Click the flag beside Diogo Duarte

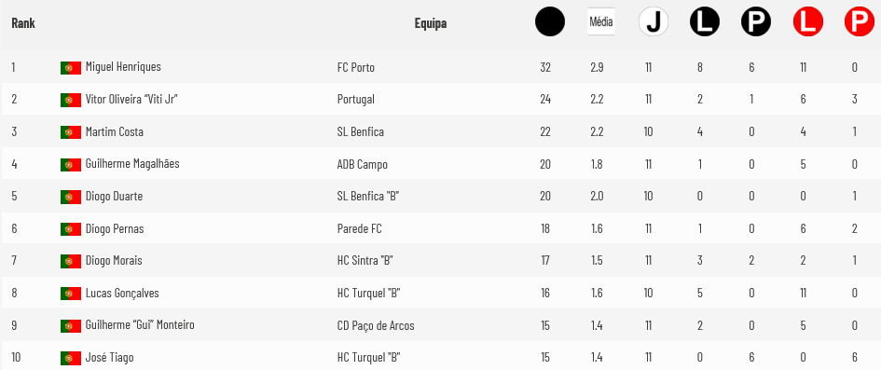click(x=71, y=197)
